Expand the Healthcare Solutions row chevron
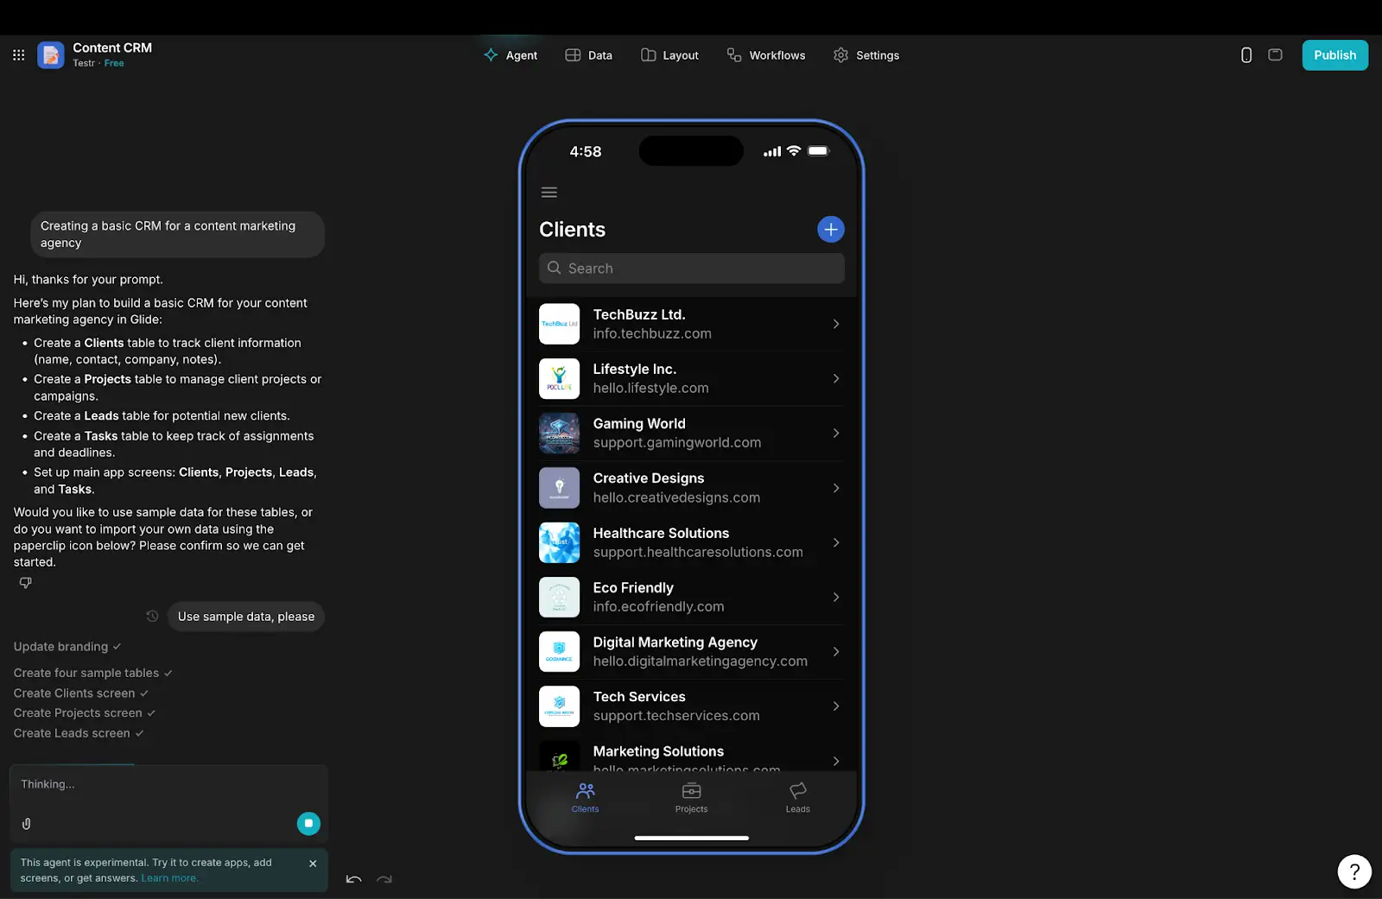 [x=835, y=542]
